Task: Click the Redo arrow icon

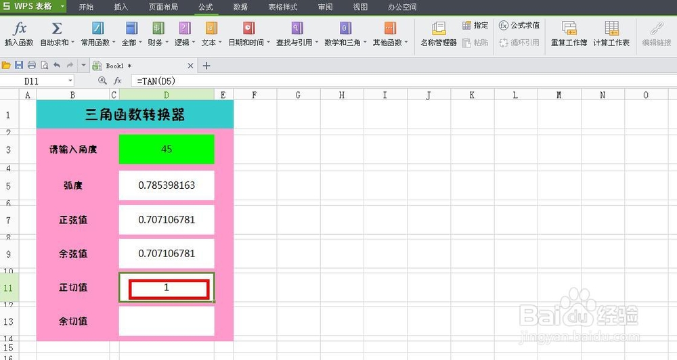Action: 70,65
